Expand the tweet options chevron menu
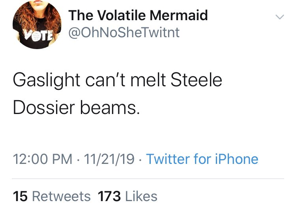The height and width of the screenshot is (211, 296). [x=279, y=17]
